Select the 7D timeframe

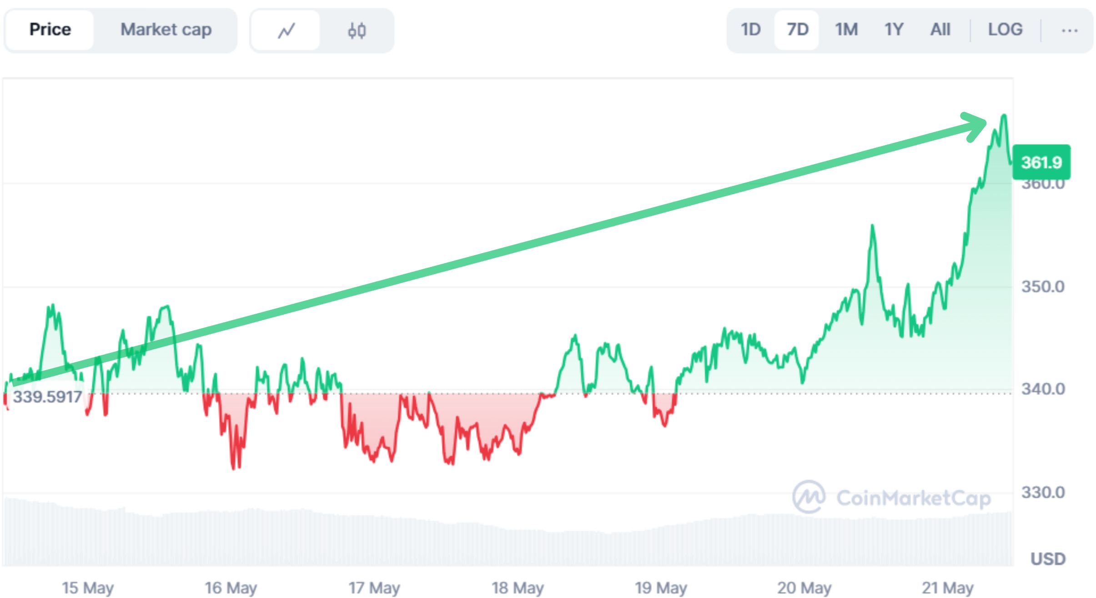pyautogui.click(x=797, y=29)
